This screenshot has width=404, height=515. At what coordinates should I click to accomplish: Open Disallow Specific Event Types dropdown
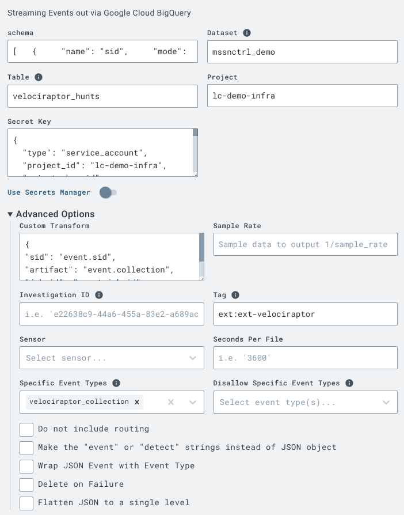[305, 402]
